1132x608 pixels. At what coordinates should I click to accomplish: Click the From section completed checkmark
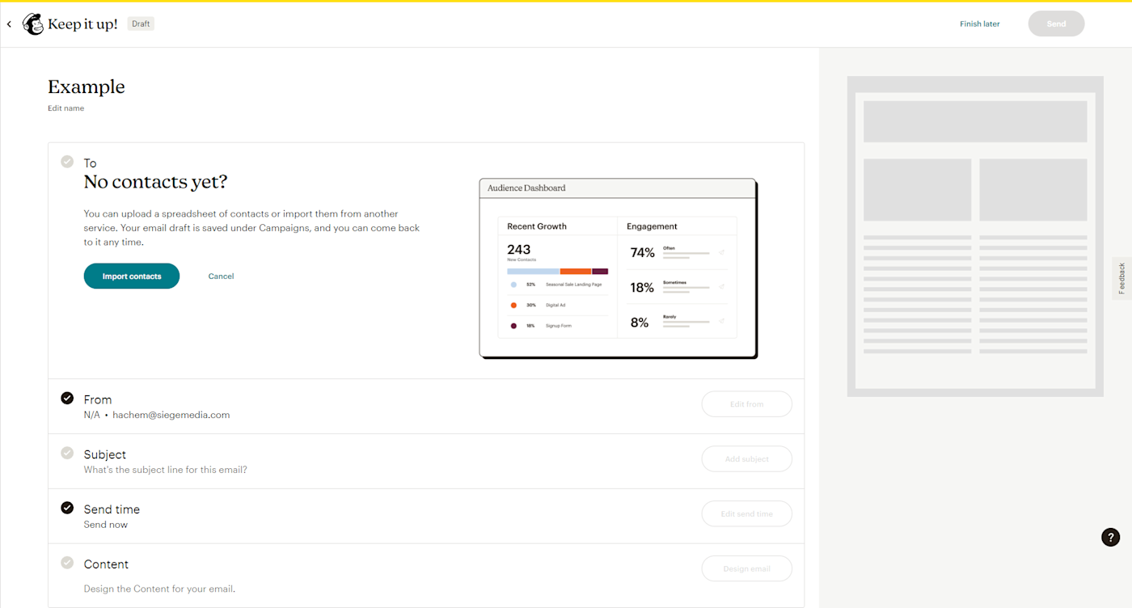(x=67, y=398)
